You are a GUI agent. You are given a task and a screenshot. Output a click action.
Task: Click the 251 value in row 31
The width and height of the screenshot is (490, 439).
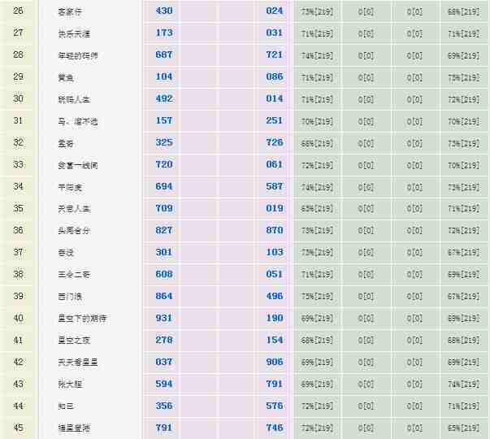274,121
